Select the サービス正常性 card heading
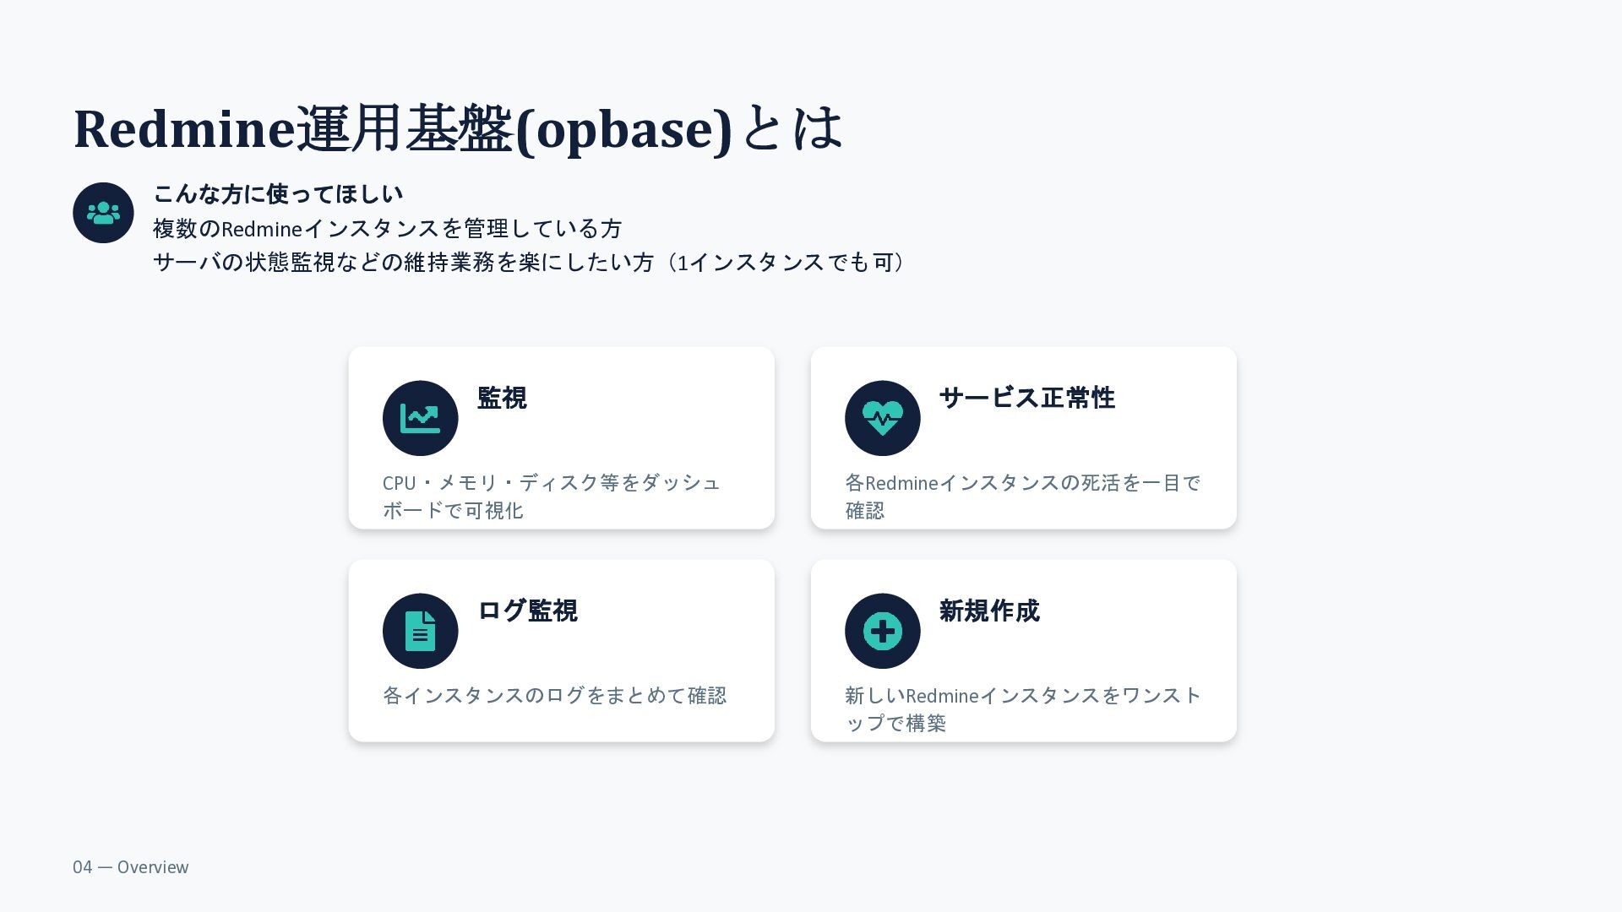1622x912 pixels. pos(1026,398)
